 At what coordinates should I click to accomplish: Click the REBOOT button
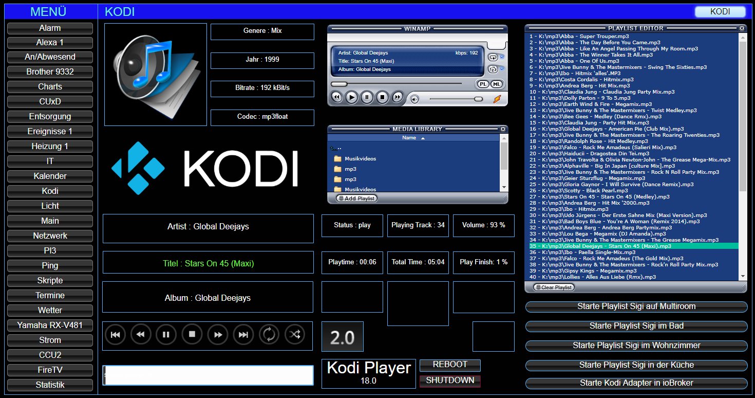(450, 365)
